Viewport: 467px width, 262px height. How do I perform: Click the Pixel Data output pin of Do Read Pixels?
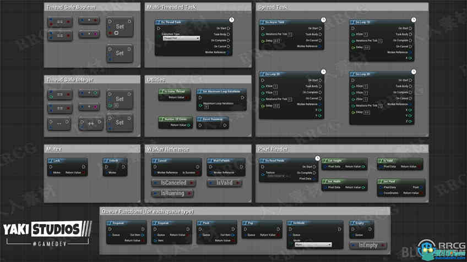coord(314,179)
